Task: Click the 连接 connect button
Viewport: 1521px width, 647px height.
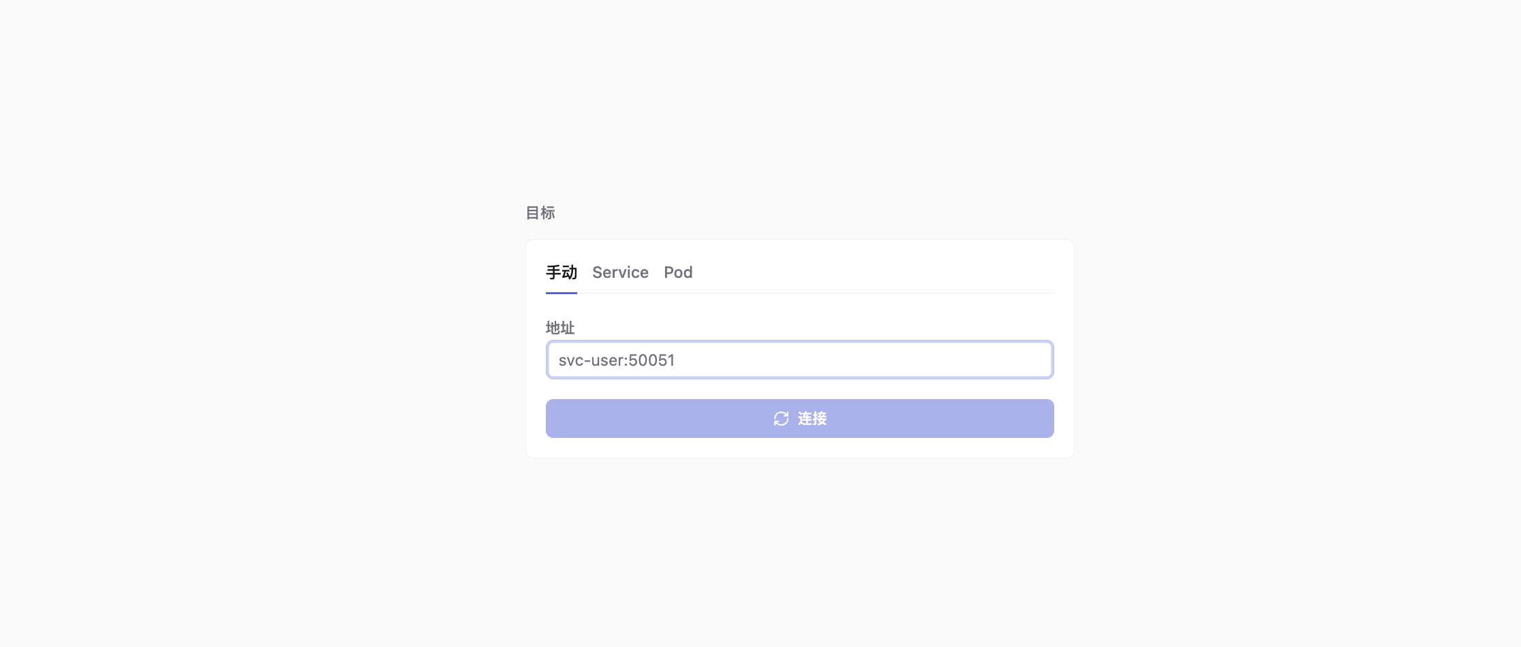Action: point(800,418)
